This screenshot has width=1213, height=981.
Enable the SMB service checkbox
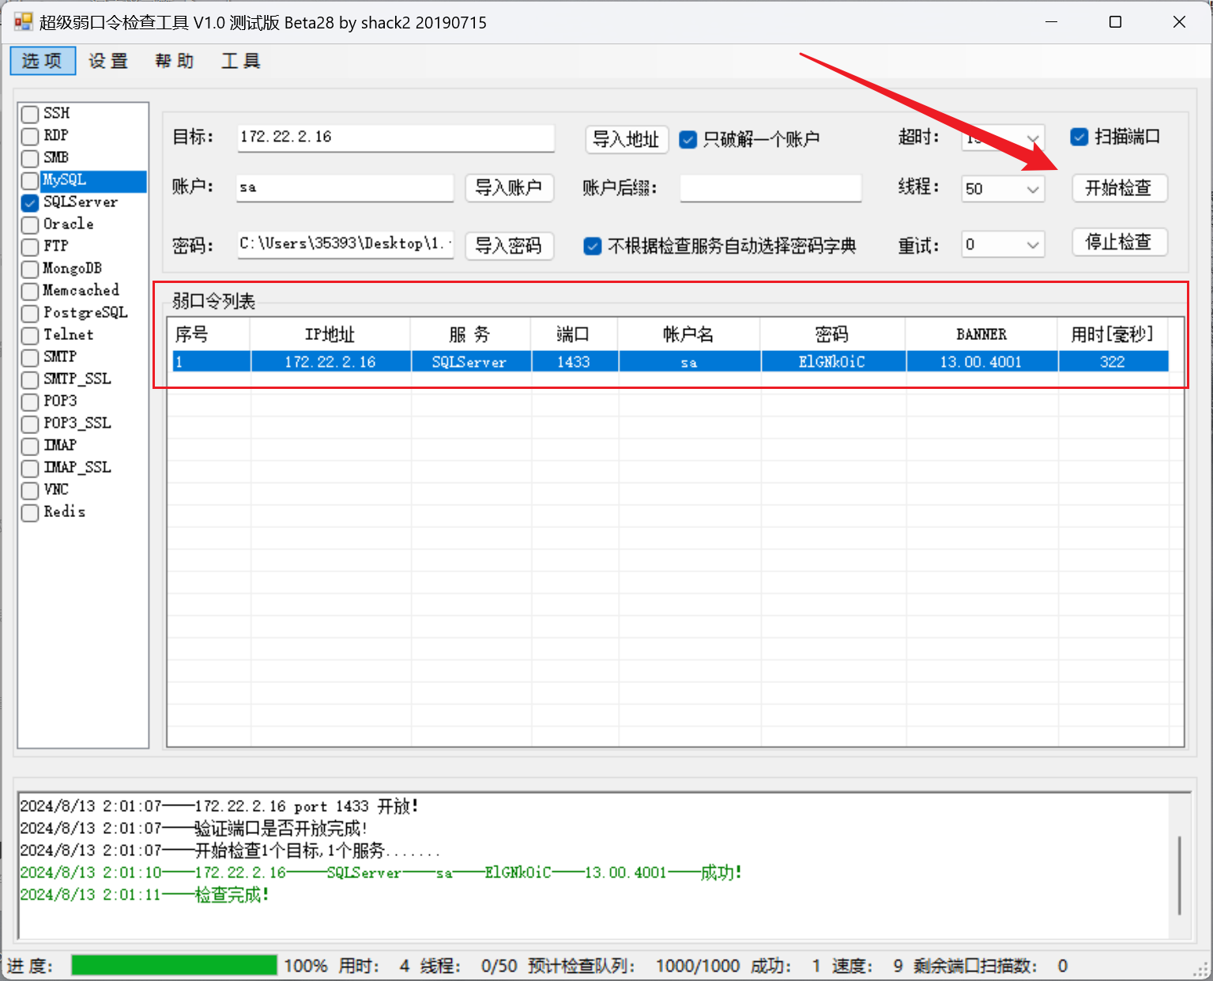(30, 158)
